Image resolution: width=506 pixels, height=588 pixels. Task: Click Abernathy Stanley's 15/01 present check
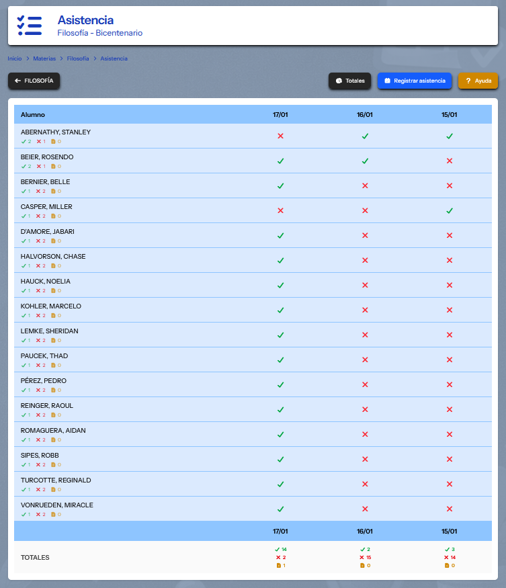tap(450, 136)
